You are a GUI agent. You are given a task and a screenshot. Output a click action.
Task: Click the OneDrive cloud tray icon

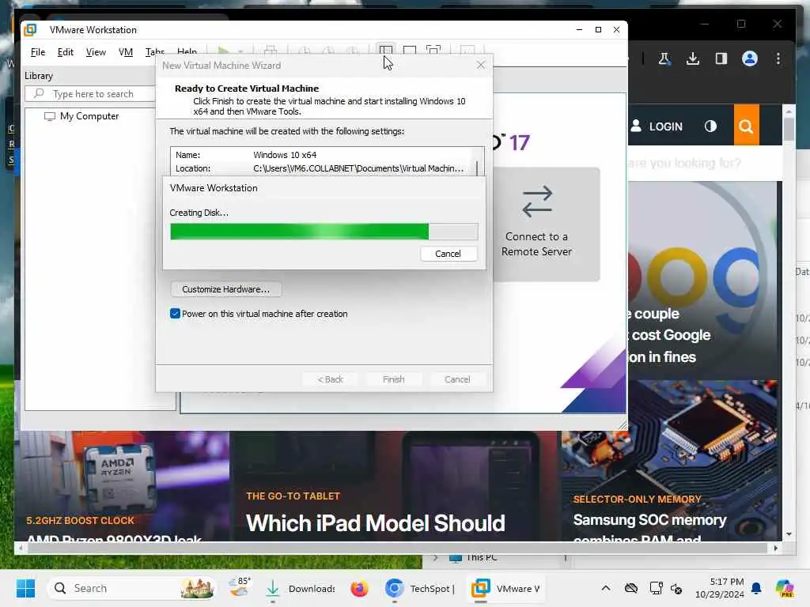[630, 588]
